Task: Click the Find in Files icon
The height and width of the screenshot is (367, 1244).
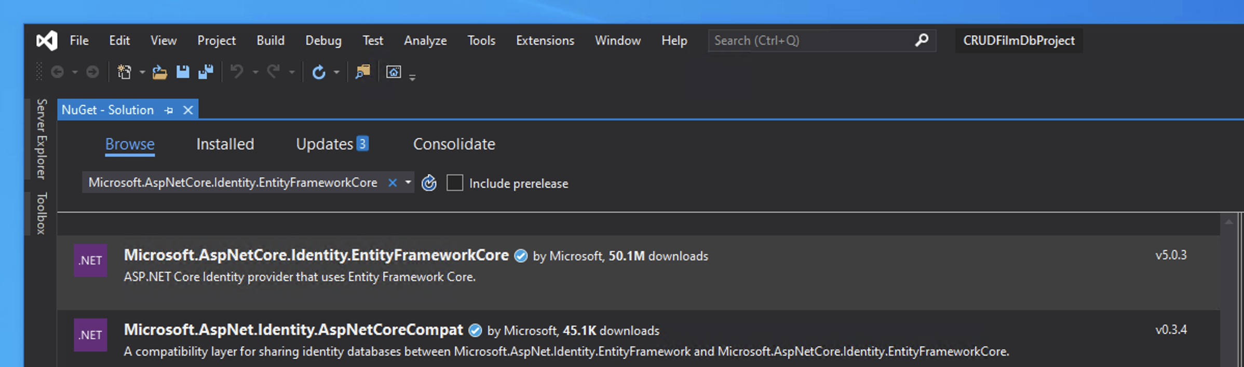Action: 362,72
